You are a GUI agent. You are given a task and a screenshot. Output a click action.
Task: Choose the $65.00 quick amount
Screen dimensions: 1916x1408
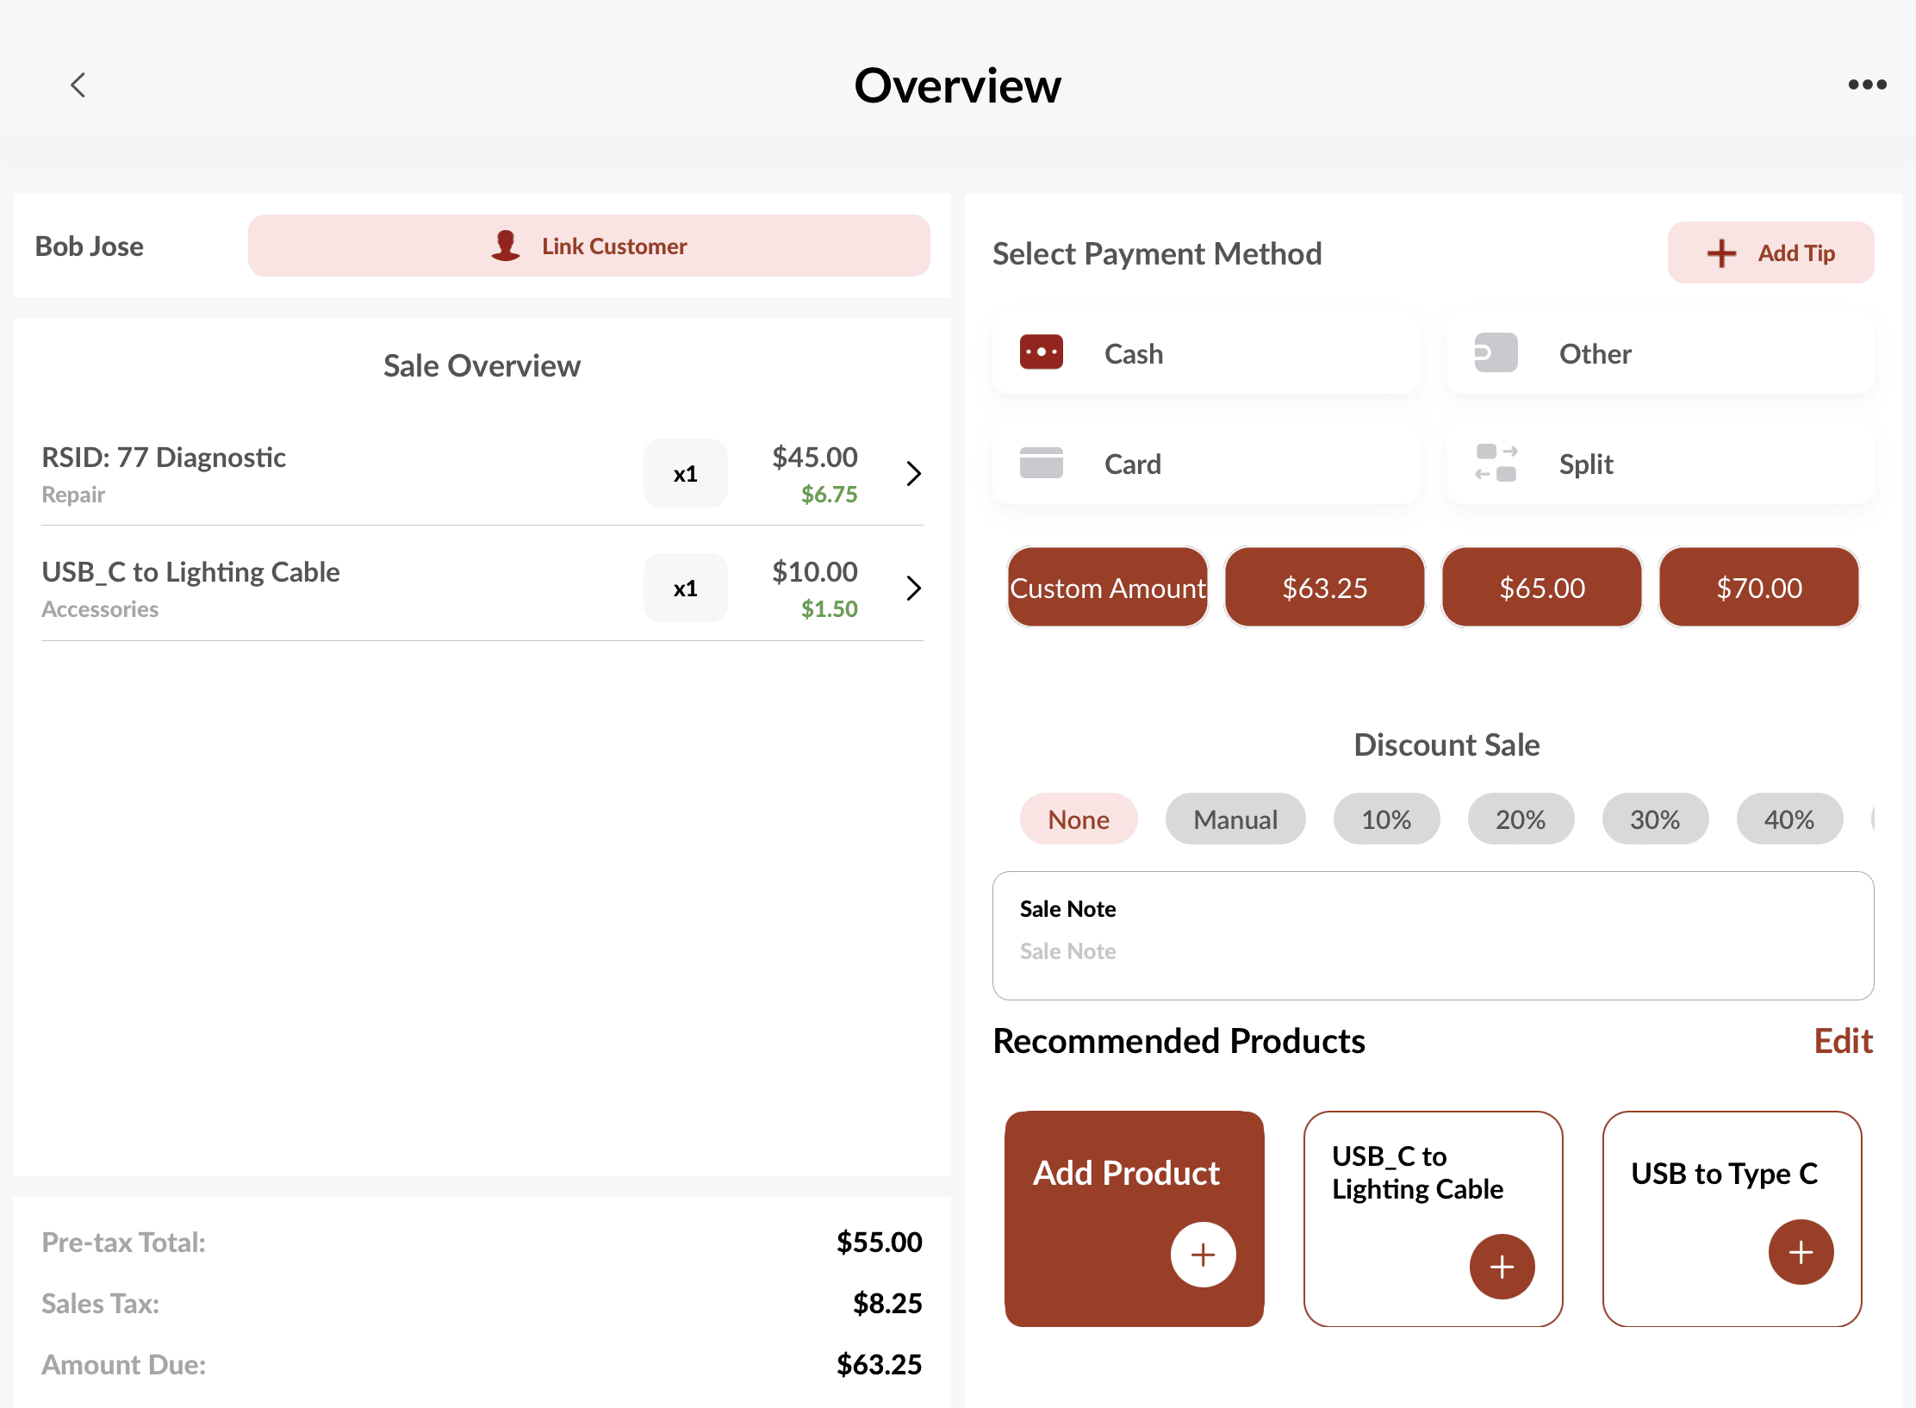[x=1541, y=588]
